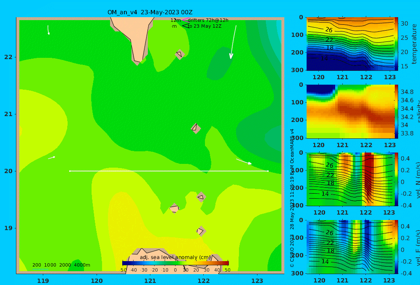Click the '34.8' salinity colorbar tick
420x285 pixels.
407,92
